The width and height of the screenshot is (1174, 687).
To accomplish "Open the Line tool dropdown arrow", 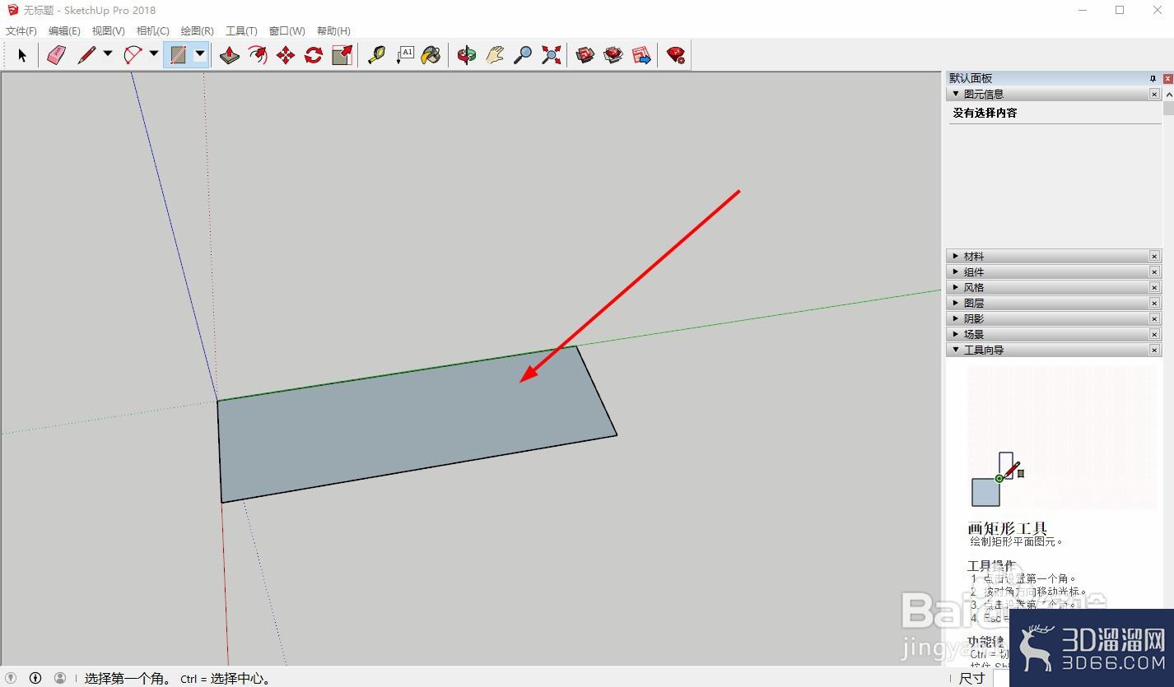I will 107,54.
